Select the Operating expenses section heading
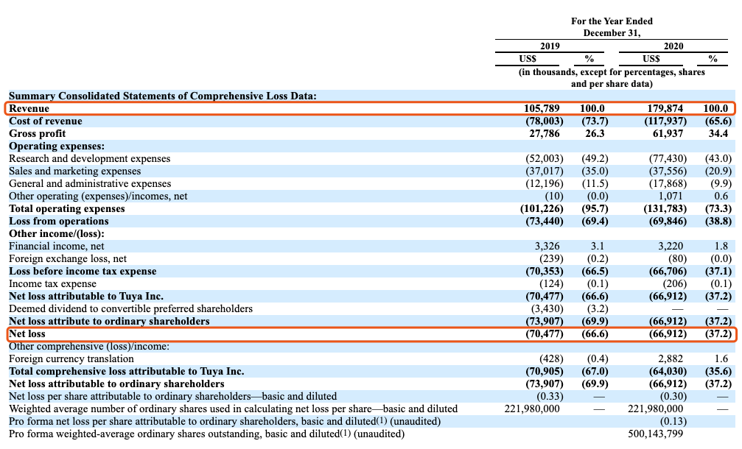The image size is (742, 449). point(57,146)
